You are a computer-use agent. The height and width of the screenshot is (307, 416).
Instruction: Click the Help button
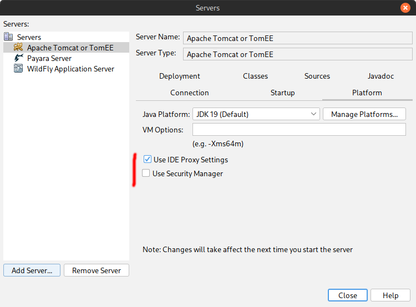click(390, 295)
